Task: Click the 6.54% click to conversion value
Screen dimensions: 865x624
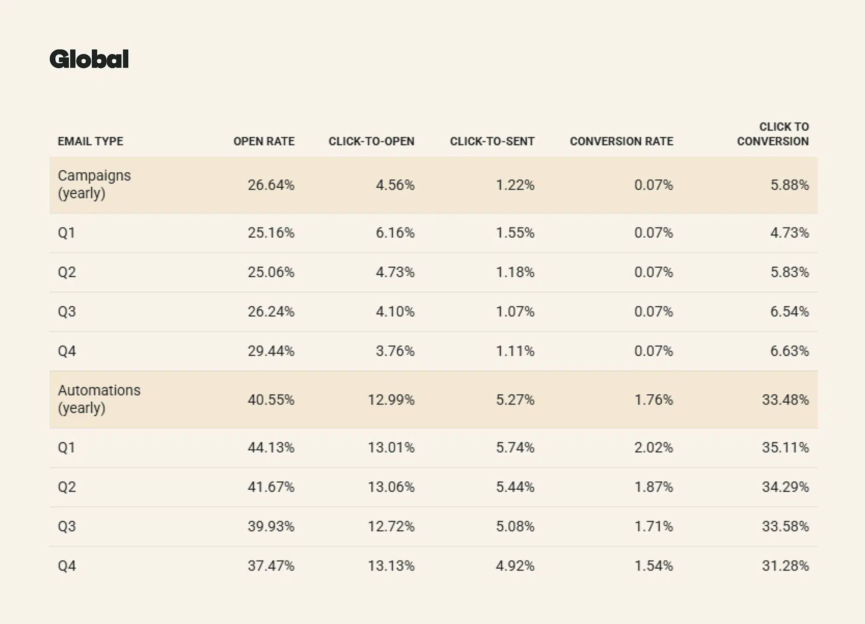Action: point(789,312)
